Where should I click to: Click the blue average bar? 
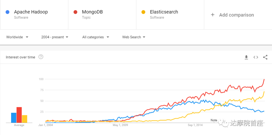click(x=14, y=118)
